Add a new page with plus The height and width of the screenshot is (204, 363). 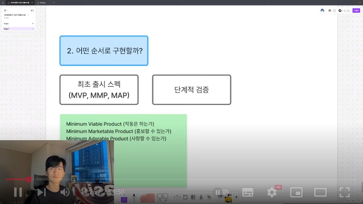33,23
